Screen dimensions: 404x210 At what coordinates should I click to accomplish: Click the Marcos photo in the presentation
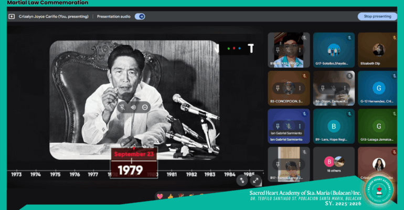[x=134, y=99]
